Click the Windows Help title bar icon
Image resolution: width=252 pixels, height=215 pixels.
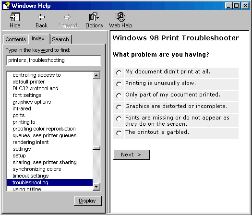tap(6, 6)
